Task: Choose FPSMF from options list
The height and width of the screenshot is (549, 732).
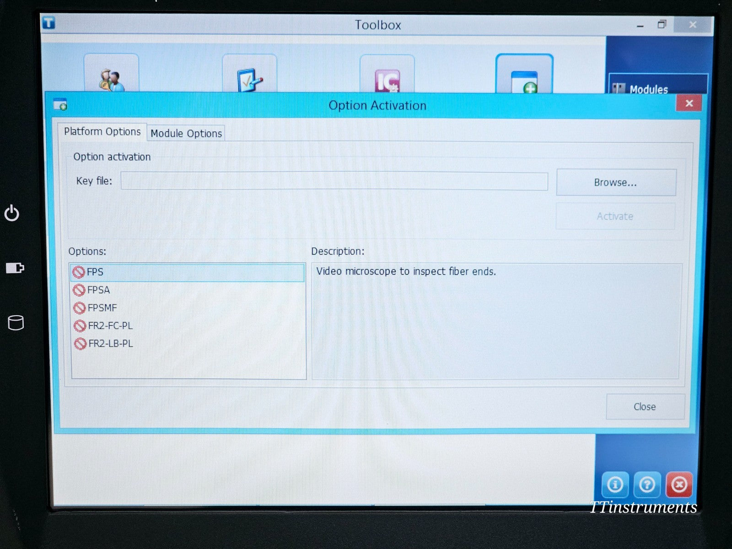Action: (102, 308)
